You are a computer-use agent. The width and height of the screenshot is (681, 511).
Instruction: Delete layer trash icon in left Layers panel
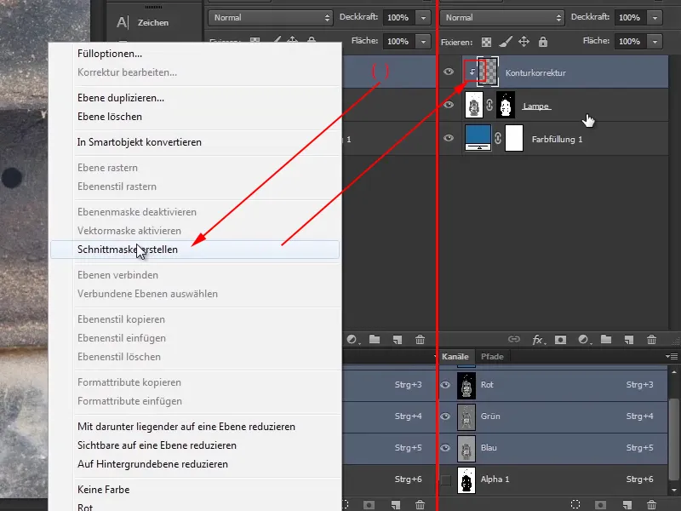pyautogui.click(x=420, y=339)
